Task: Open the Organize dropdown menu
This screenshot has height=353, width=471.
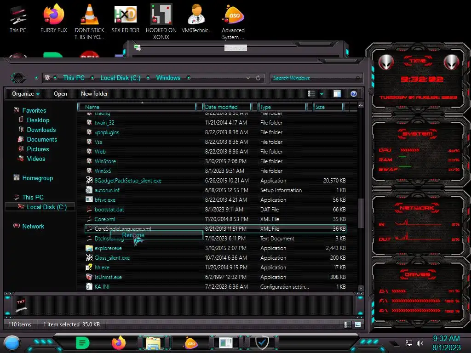Action: (26, 94)
